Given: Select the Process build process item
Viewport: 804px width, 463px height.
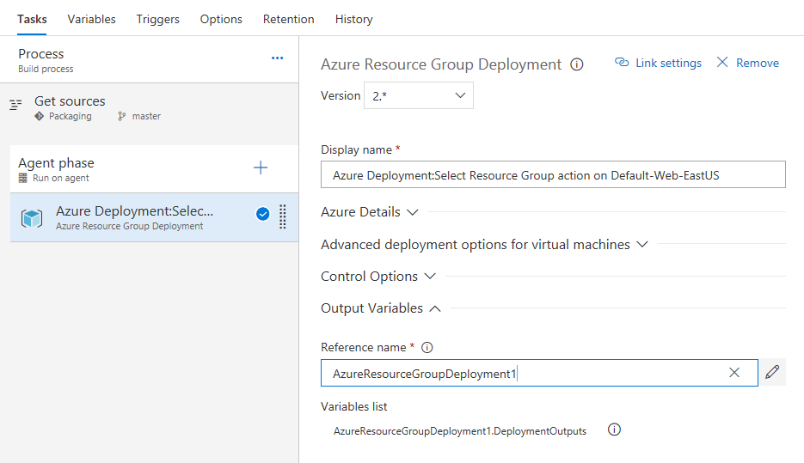Looking at the screenshot, I should click(x=150, y=60).
